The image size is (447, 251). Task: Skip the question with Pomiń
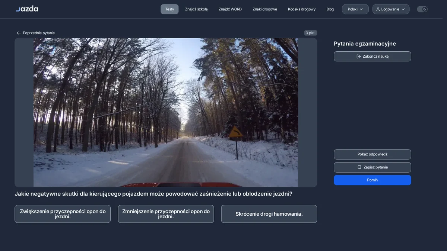[372, 180]
